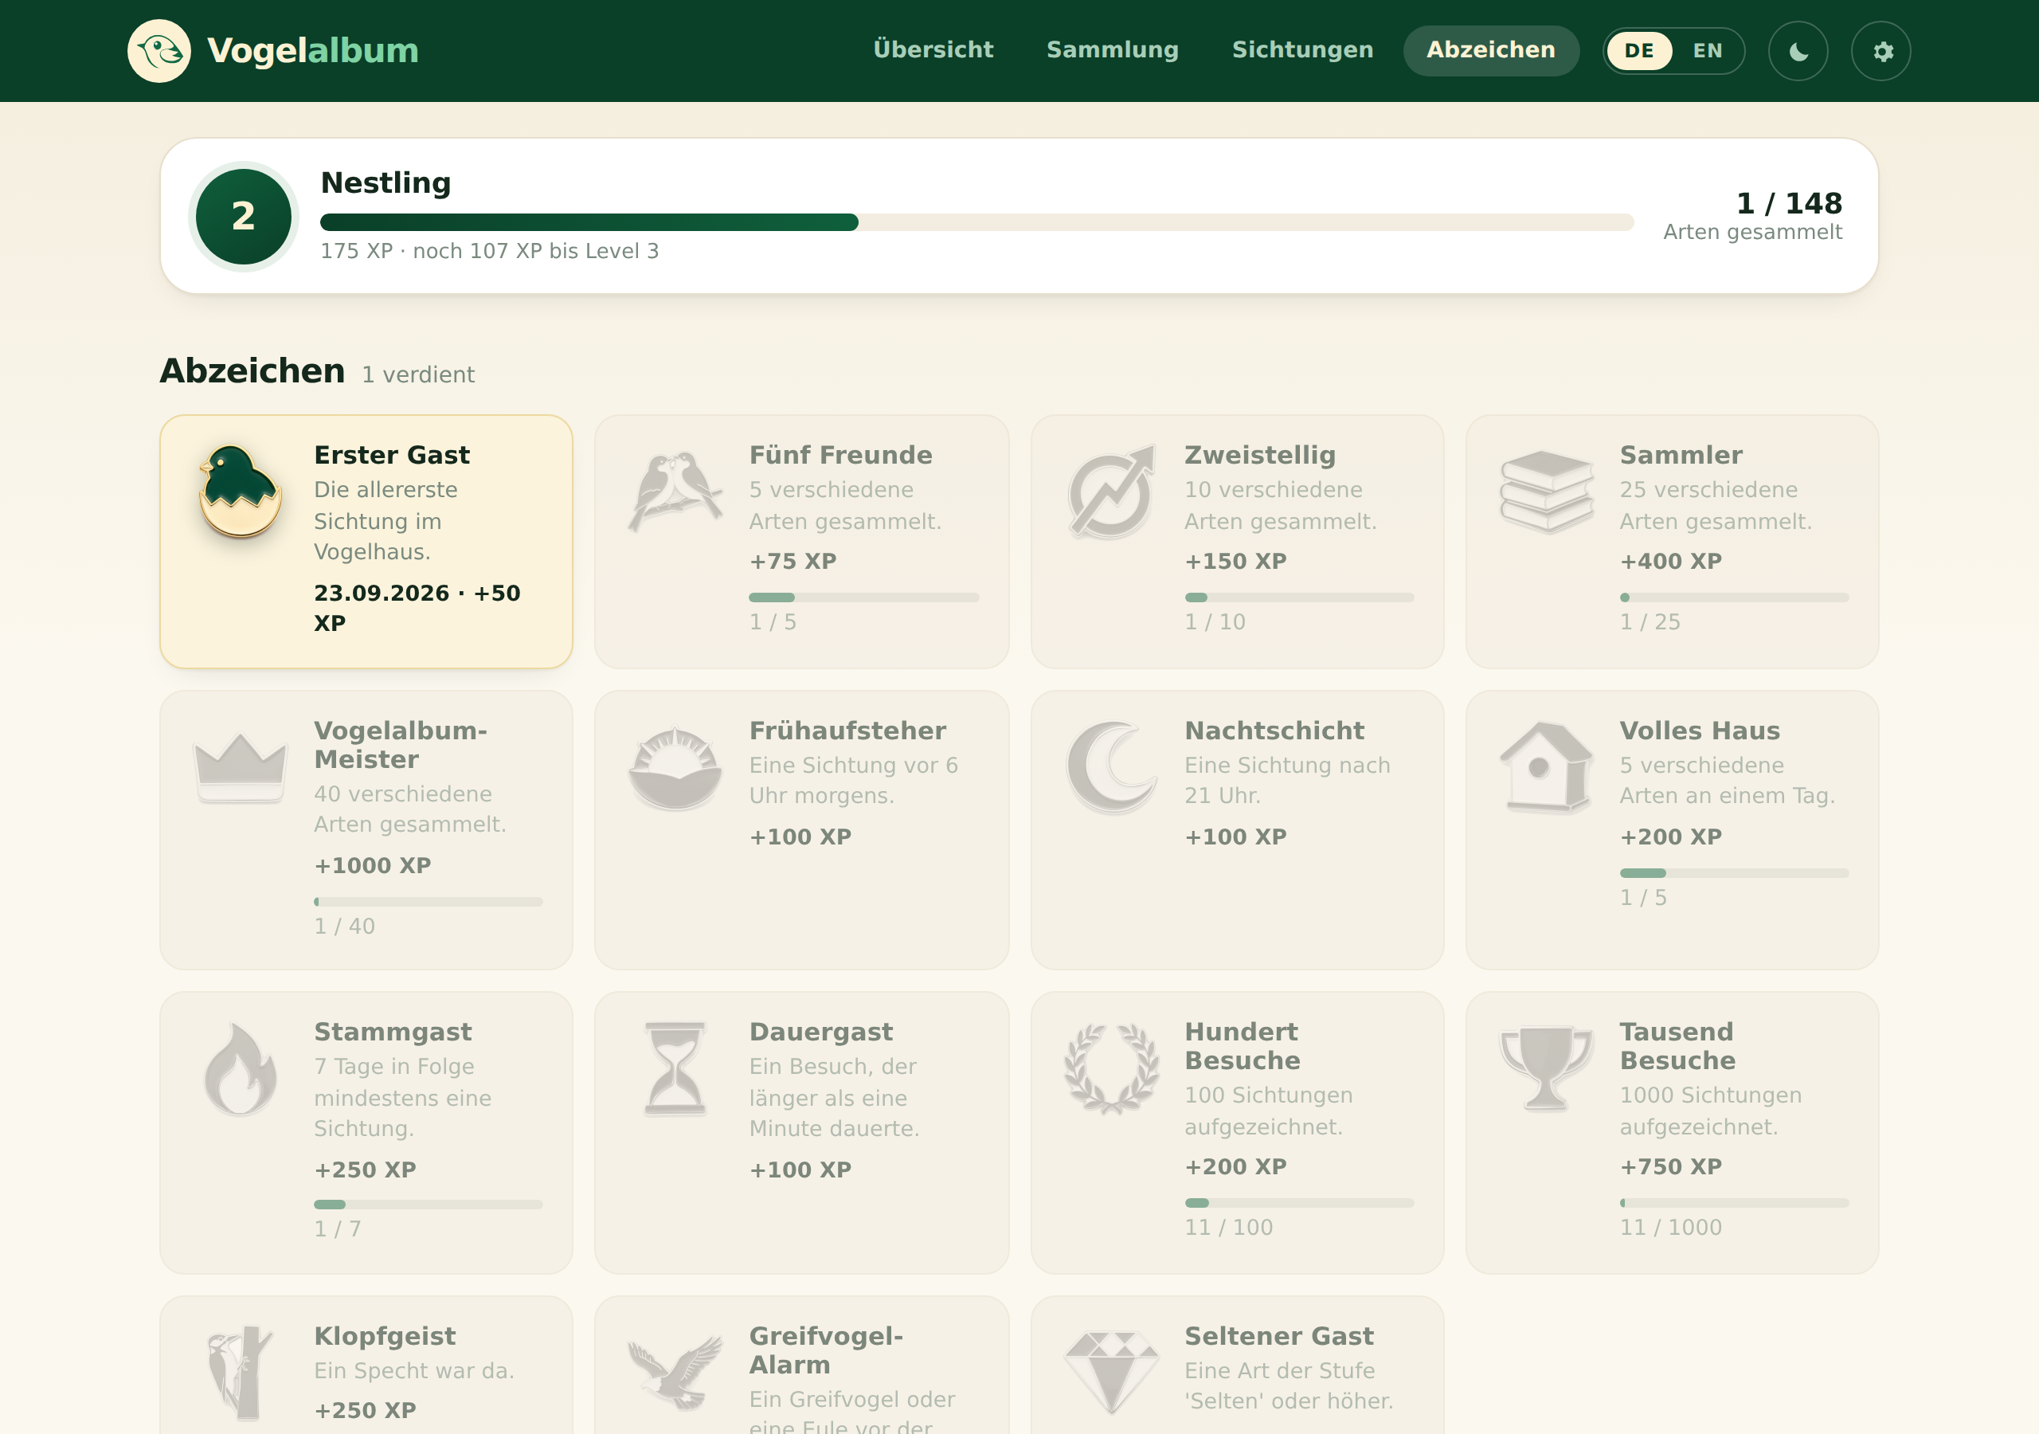Screen dimensions: 2039x1434
Task: Click the Volles Haus birdhouse icon
Action: (x=1545, y=768)
